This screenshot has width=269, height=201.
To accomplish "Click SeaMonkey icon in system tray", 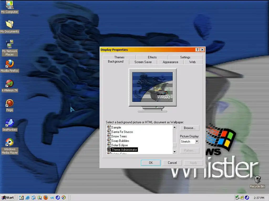I will (x=247, y=198).
